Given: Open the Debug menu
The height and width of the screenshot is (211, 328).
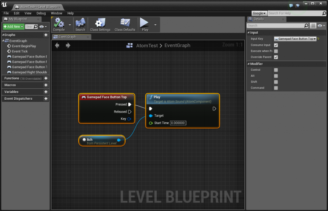Looking at the screenshot, I should (41, 13).
